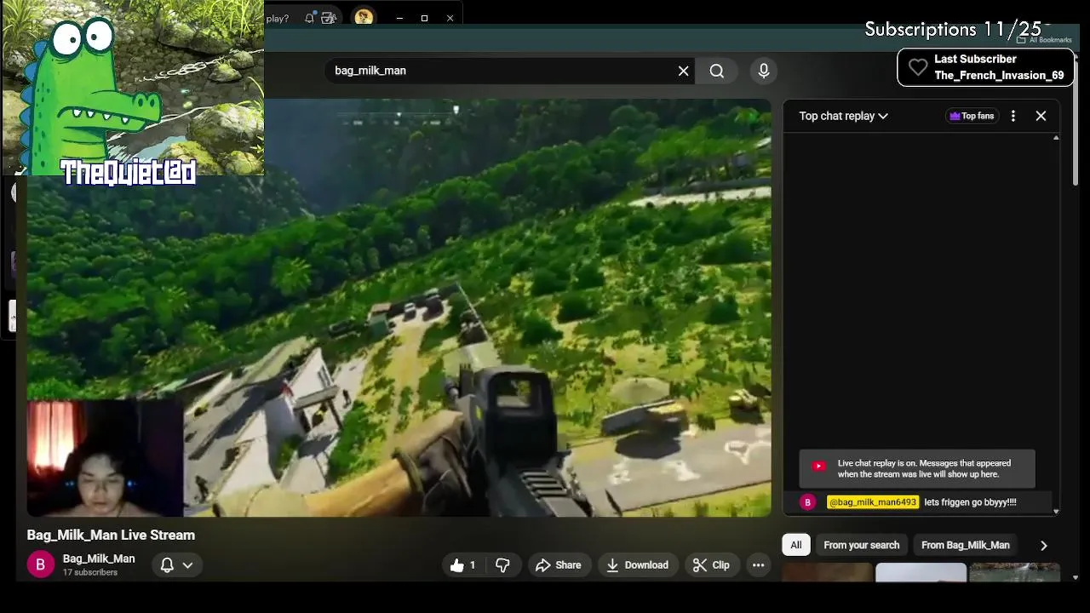The width and height of the screenshot is (1090, 613).
Task: Click the Bag_Milk_Man Live Stream title
Action: [x=111, y=535]
